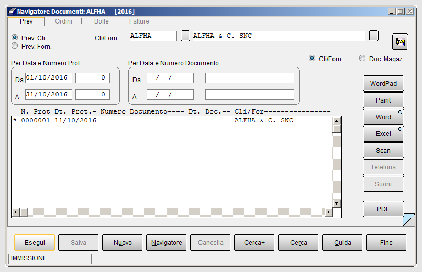The image size is (422, 272).
Task: Close the Navigatore Documenti window
Action: click(410, 12)
